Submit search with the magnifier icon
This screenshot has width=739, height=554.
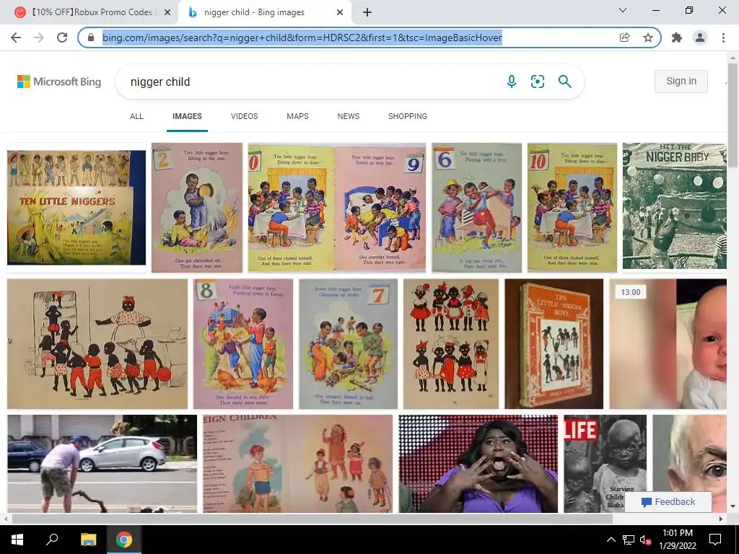pyautogui.click(x=564, y=82)
